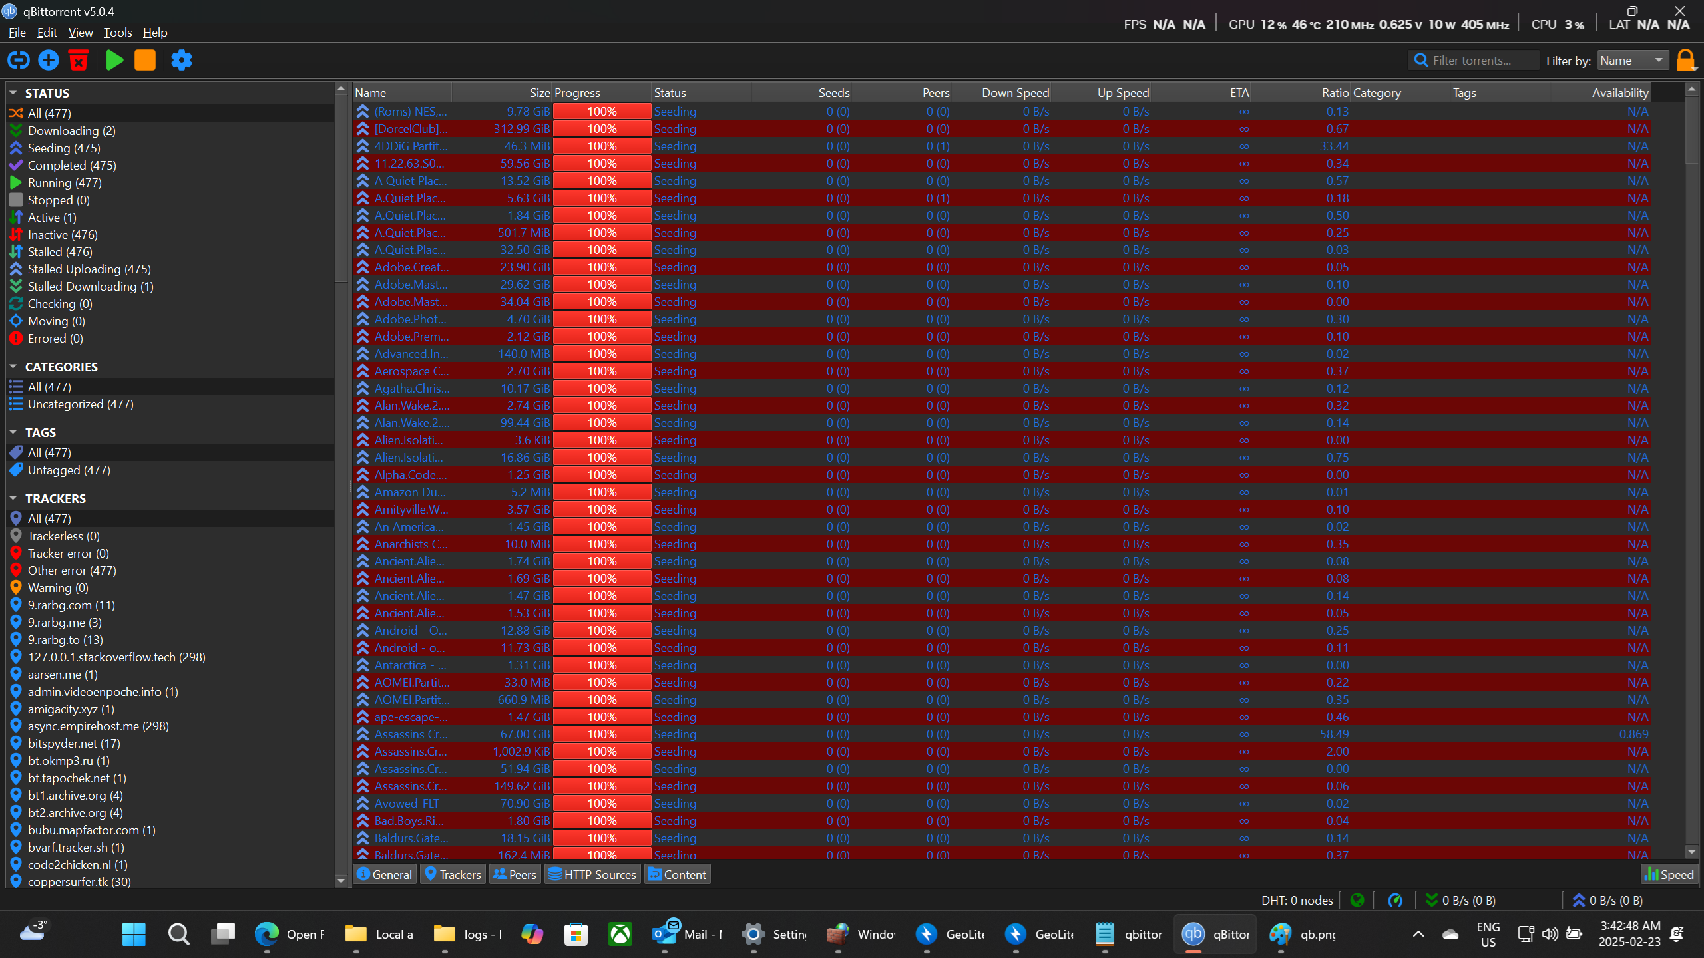Select Stopped (0) status filter
Viewport: 1704px width, 958px height.
pyautogui.click(x=170, y=200)
